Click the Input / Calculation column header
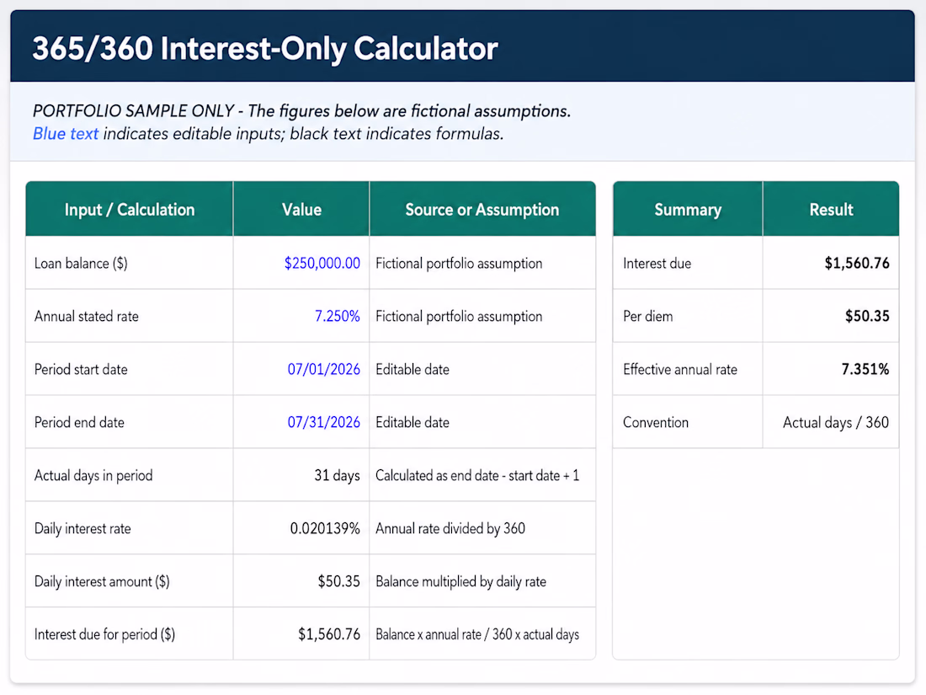The width and height of the screenshot is (926, 695). coord(130,209)
